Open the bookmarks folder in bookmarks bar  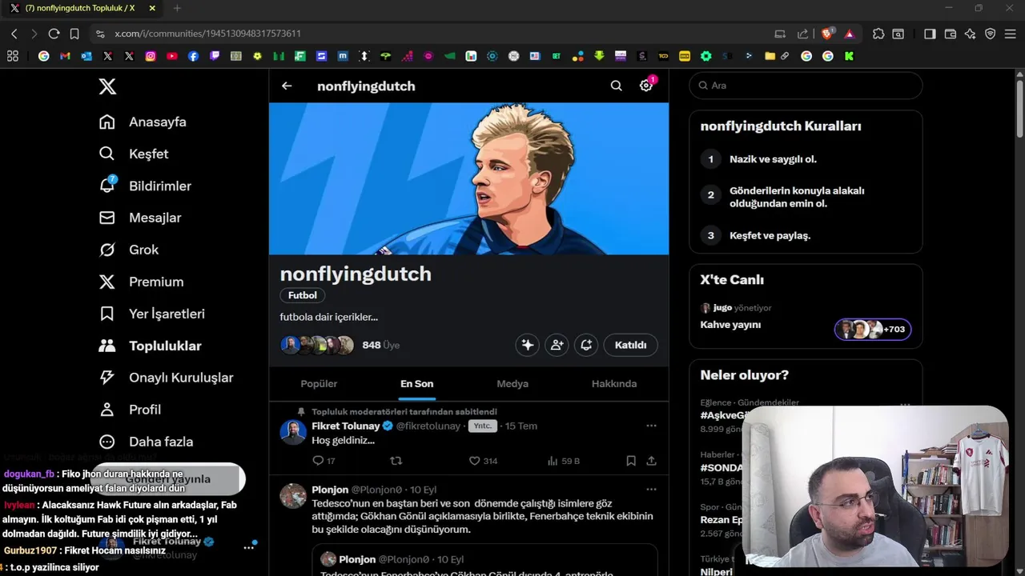[x=770, y=56]
